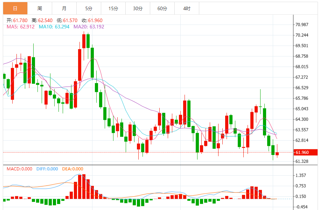319x210 pixels.
Task: Click the MA5: 62.912 indicator label
Action: 21,27
